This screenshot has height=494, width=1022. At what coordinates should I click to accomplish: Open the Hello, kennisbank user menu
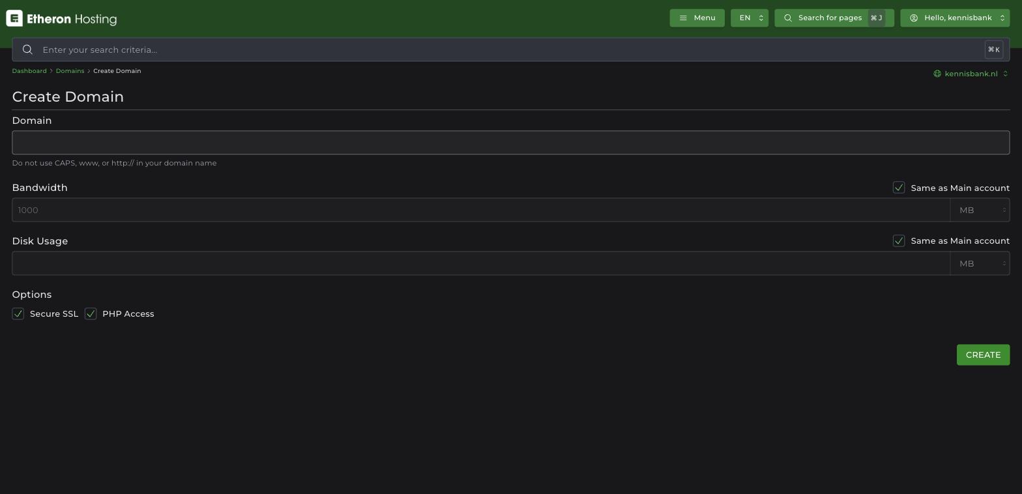[955, 18]
